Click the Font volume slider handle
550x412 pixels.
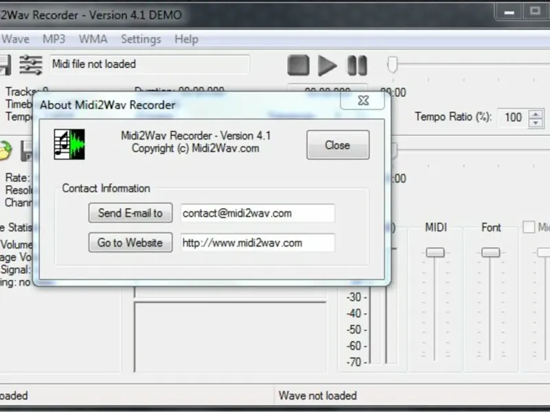pos(490,252)
